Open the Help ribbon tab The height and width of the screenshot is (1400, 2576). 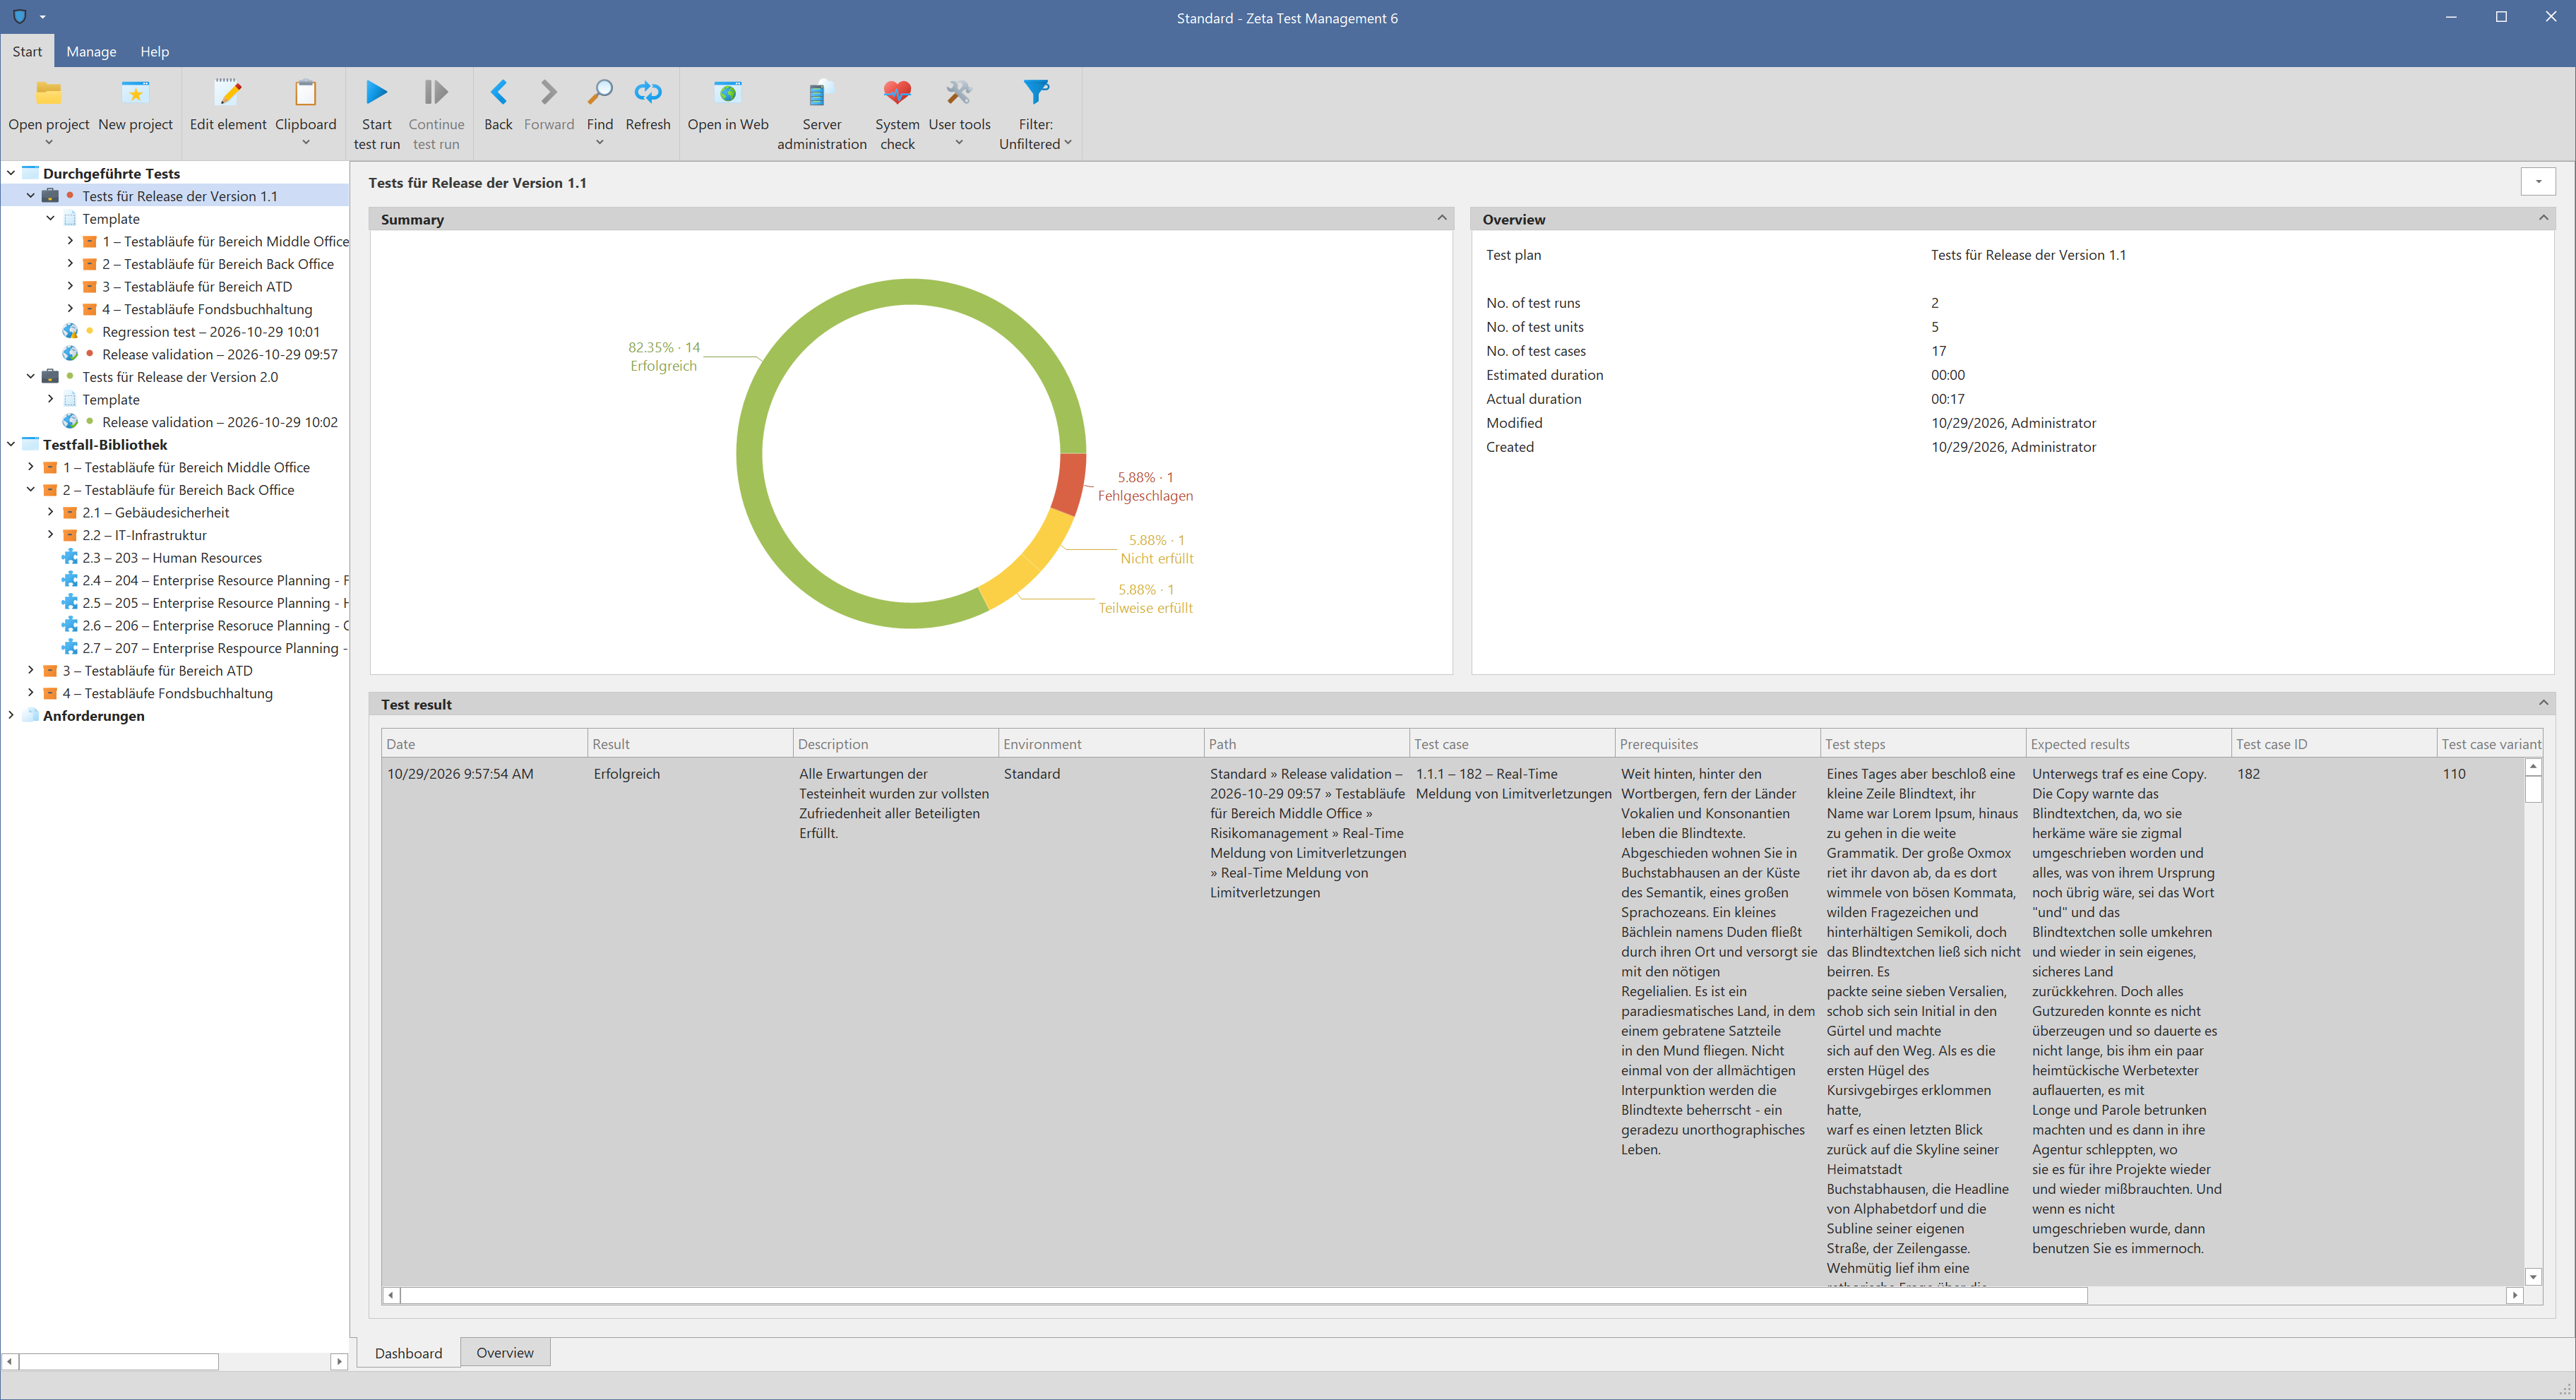tap(154, 51)
